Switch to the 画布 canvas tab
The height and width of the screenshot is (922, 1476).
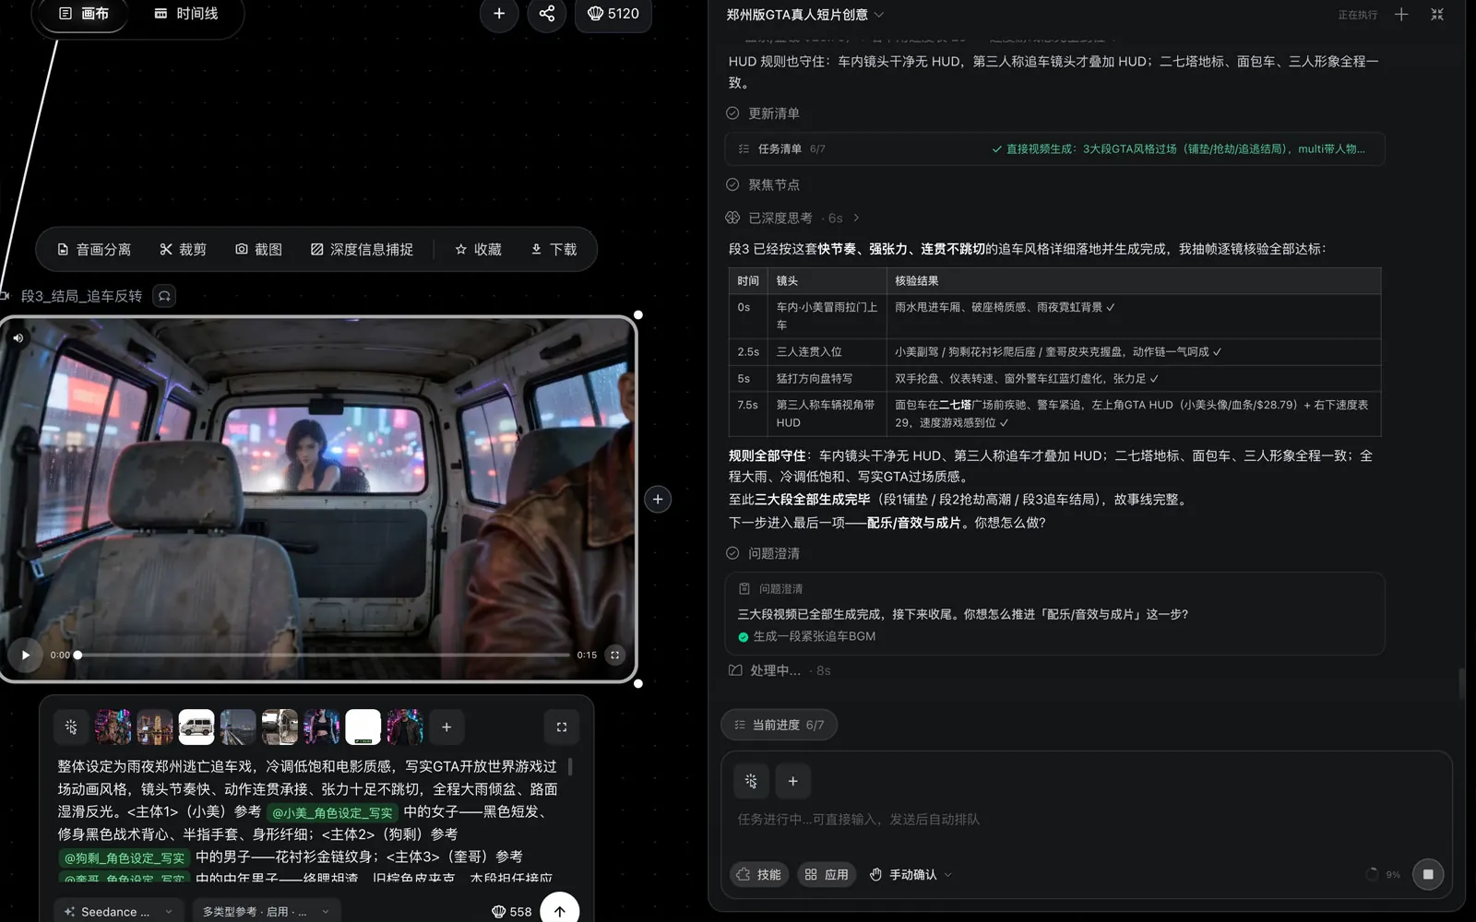point(84,13)
